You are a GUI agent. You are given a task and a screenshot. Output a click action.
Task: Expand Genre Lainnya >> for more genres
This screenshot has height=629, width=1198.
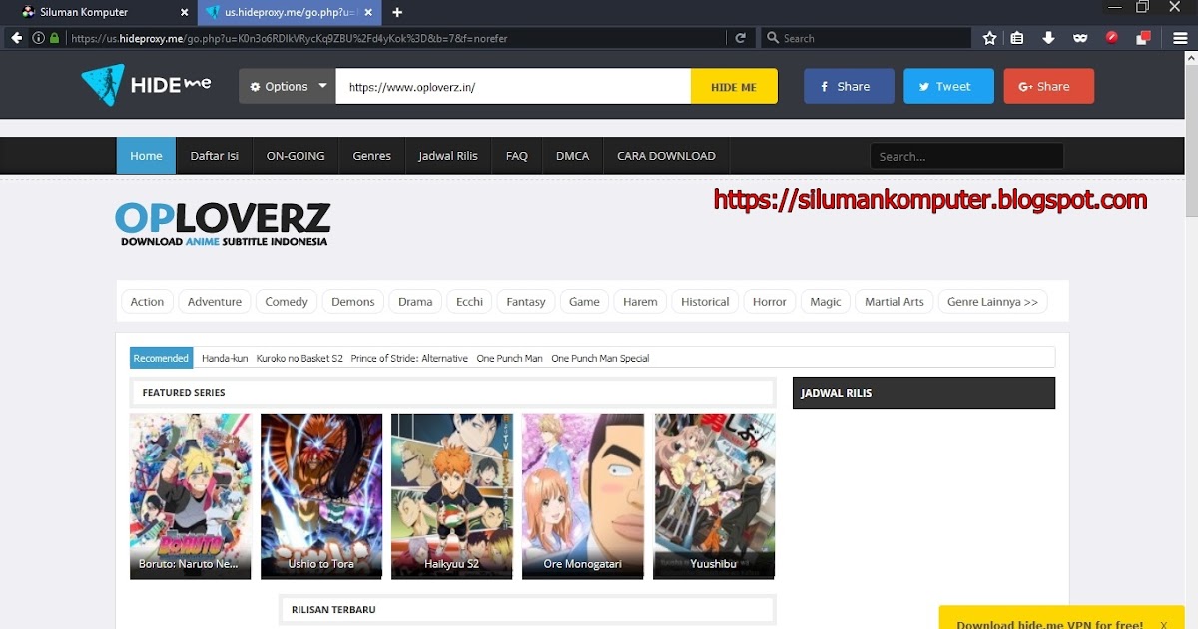click(992, 302)
